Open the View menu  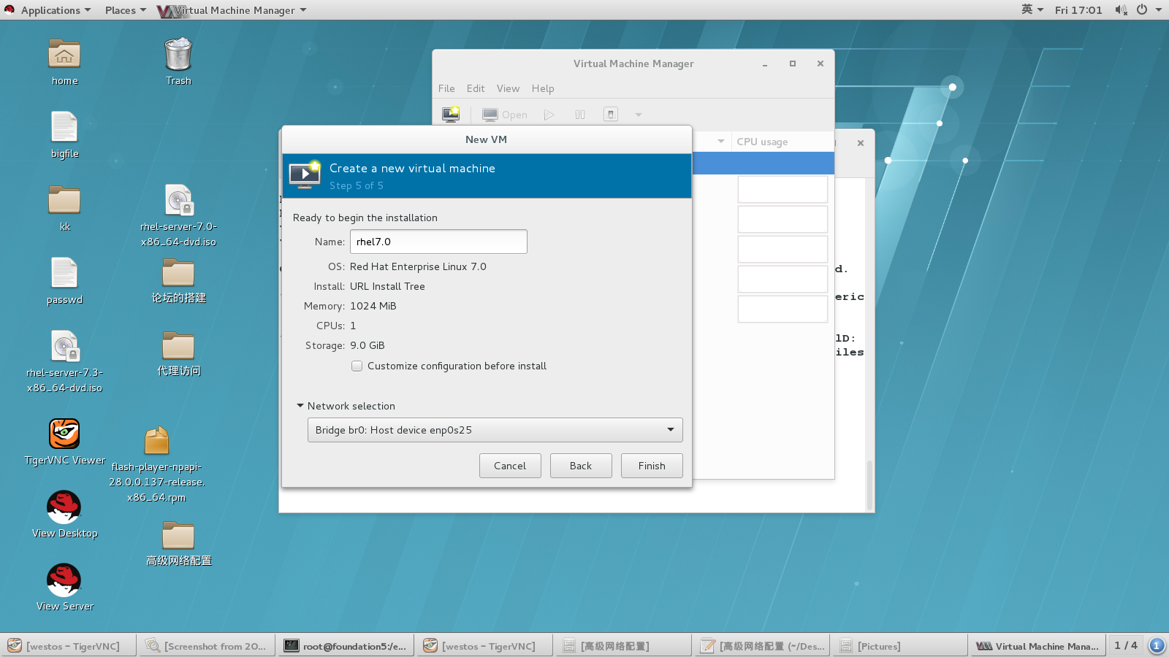pos(508,88)
